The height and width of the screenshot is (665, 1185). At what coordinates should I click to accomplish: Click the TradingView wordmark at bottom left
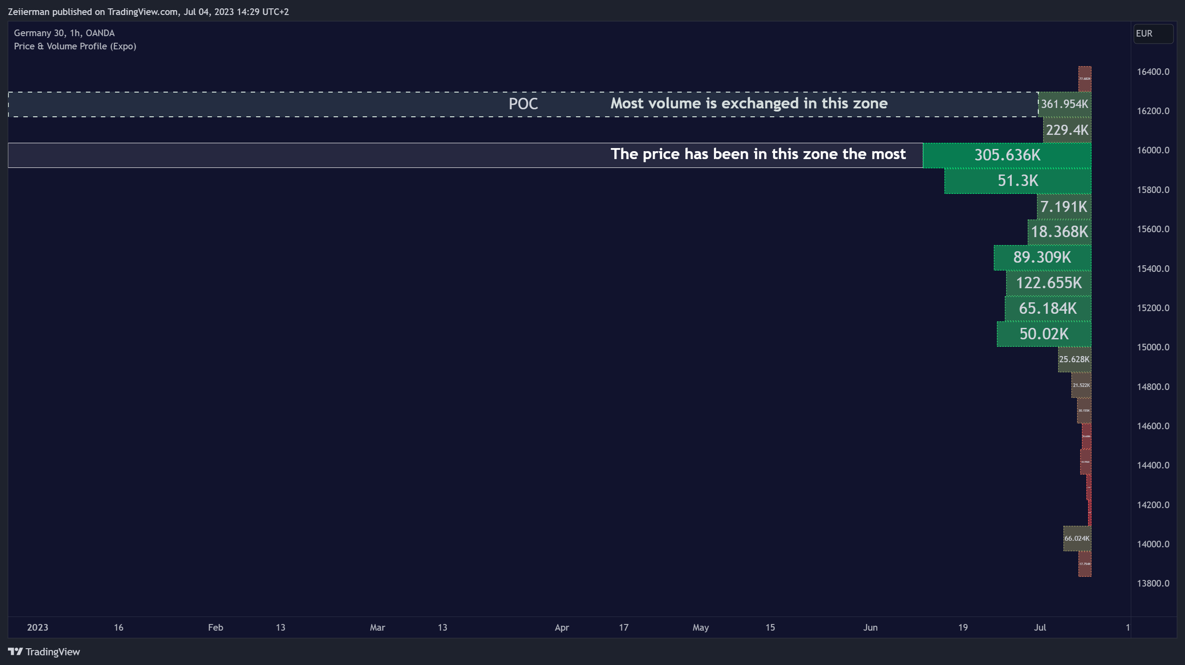52,652
